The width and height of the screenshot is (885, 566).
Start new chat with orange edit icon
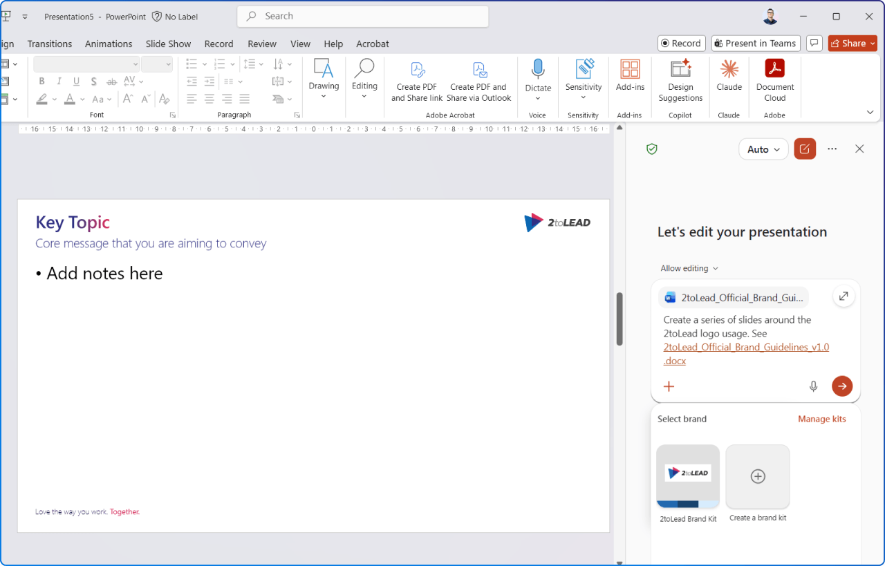805,149
